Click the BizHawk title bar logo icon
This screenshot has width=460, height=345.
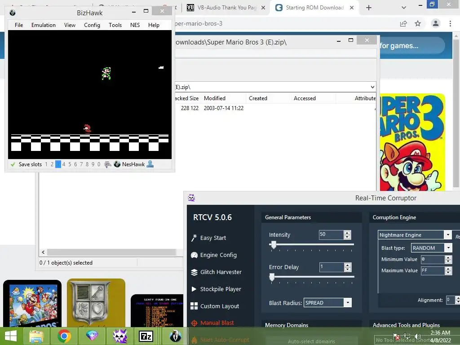pos(12,13)
